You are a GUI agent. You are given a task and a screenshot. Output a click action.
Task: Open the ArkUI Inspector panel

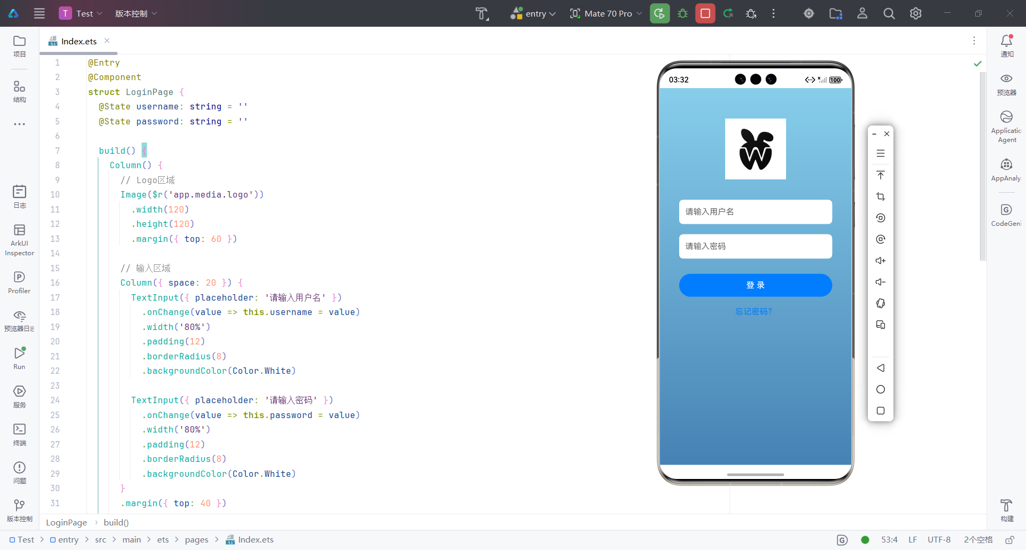(19, 240)
